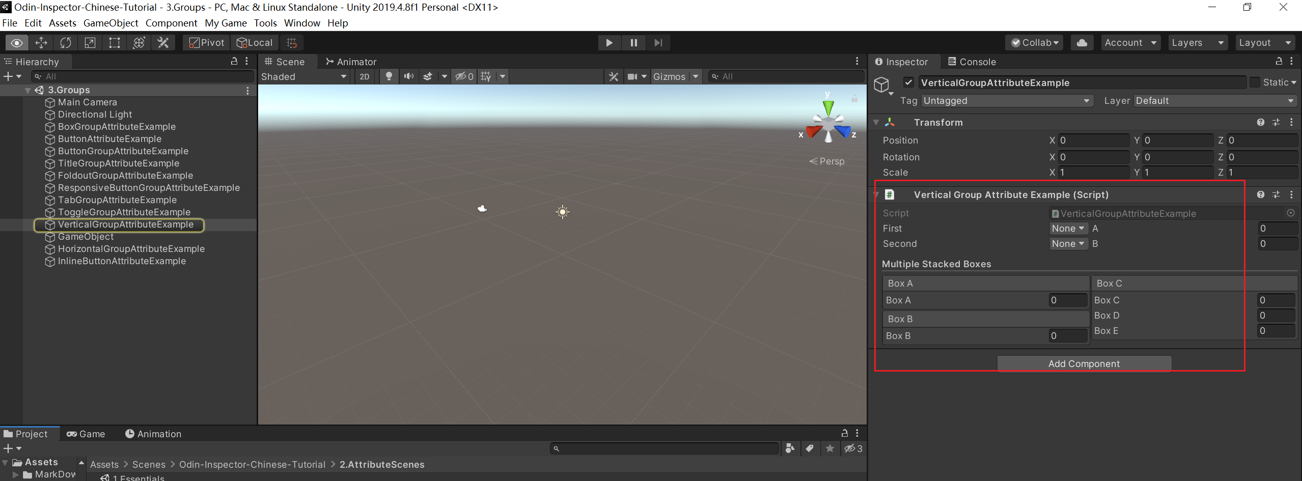Switch to the Game tab

click(86, 434)
